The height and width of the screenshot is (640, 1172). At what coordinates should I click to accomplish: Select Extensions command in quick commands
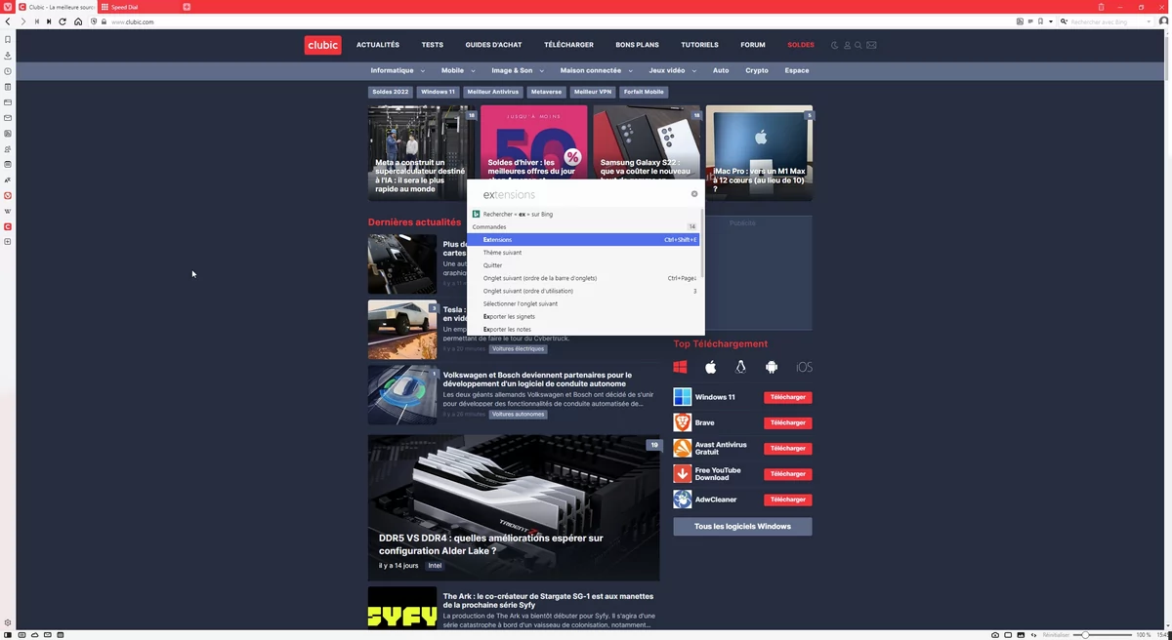coord(583,239)
